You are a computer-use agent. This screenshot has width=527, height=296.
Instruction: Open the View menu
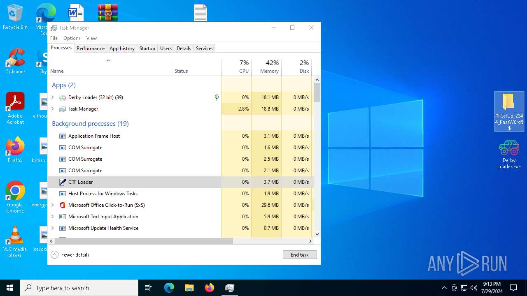91,38
